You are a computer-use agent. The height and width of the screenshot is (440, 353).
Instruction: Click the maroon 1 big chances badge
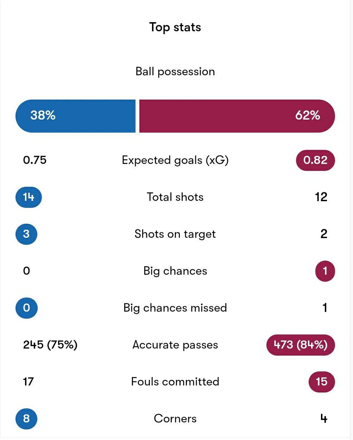pos(325,271)
